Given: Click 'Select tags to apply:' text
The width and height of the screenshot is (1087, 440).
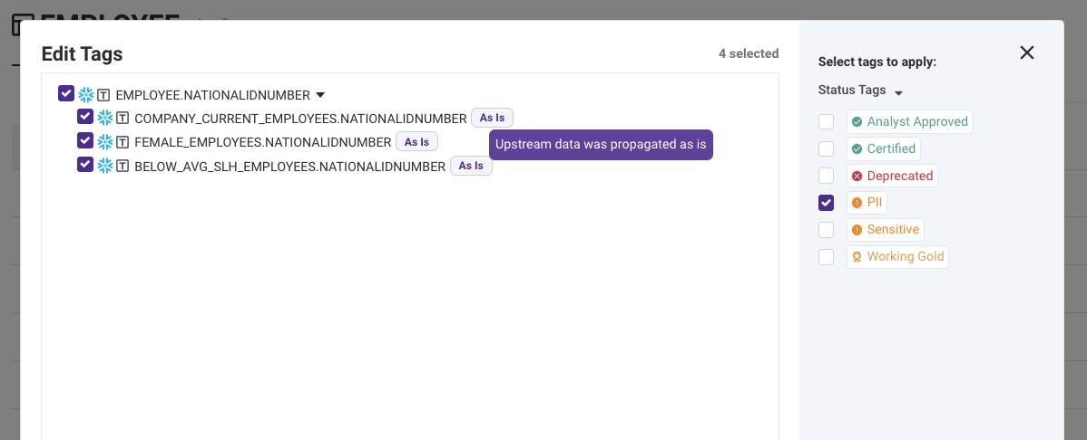Looking at the screenshot, I should (x=877, y=62).
